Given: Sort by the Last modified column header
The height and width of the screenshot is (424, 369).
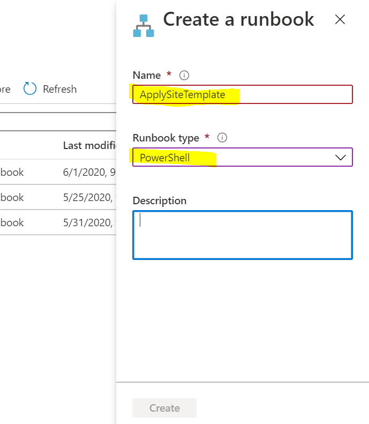Looking at the screenshot, I should click(x=89, y=145).
